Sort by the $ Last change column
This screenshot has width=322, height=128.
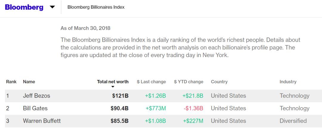point(151,82)
